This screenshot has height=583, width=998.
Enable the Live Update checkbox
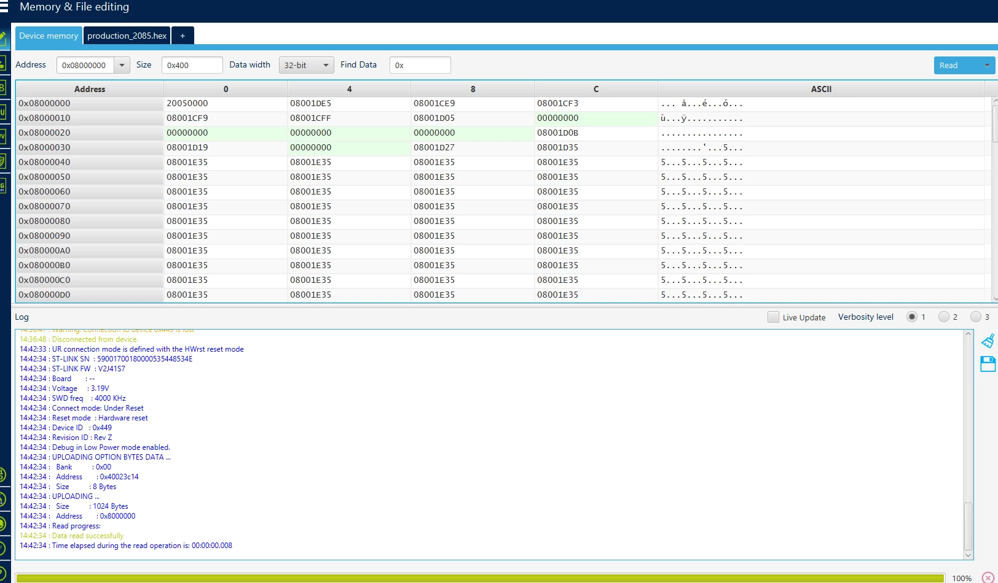[x=773, y=317]
